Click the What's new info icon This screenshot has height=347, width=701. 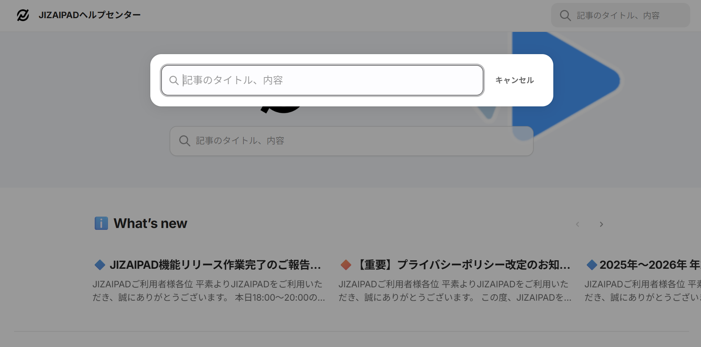101,223
